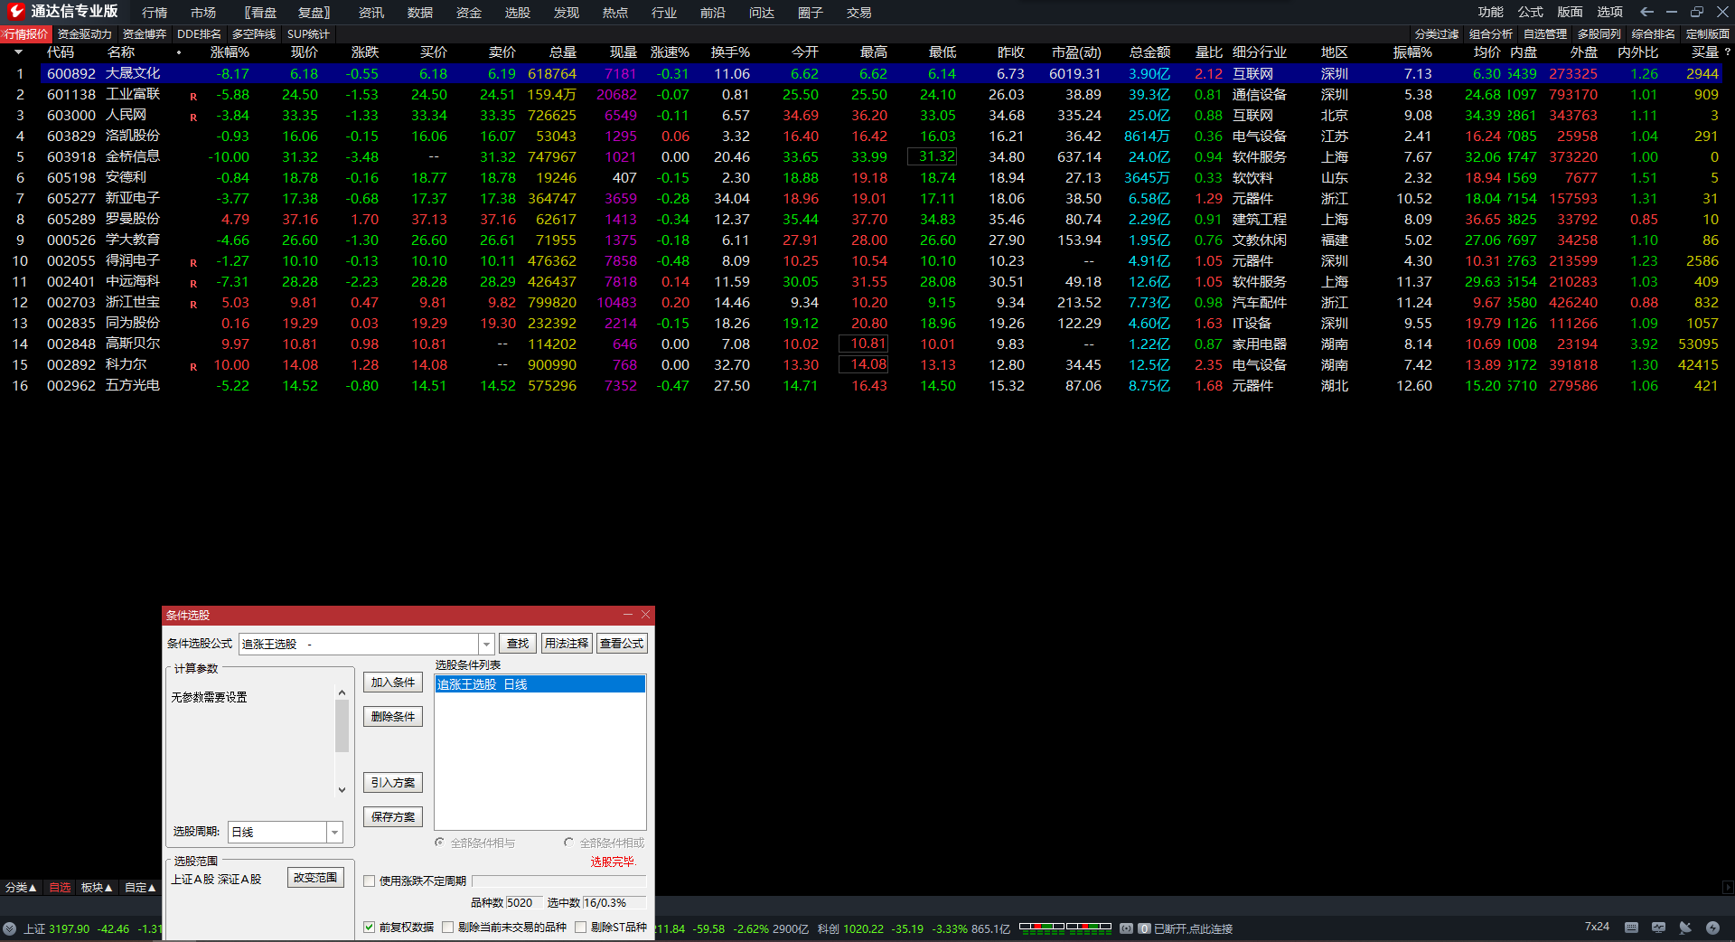Open 自选管理 toolbar button
This screenshot has width=1735, height=942.
[x=1545, y=34]
